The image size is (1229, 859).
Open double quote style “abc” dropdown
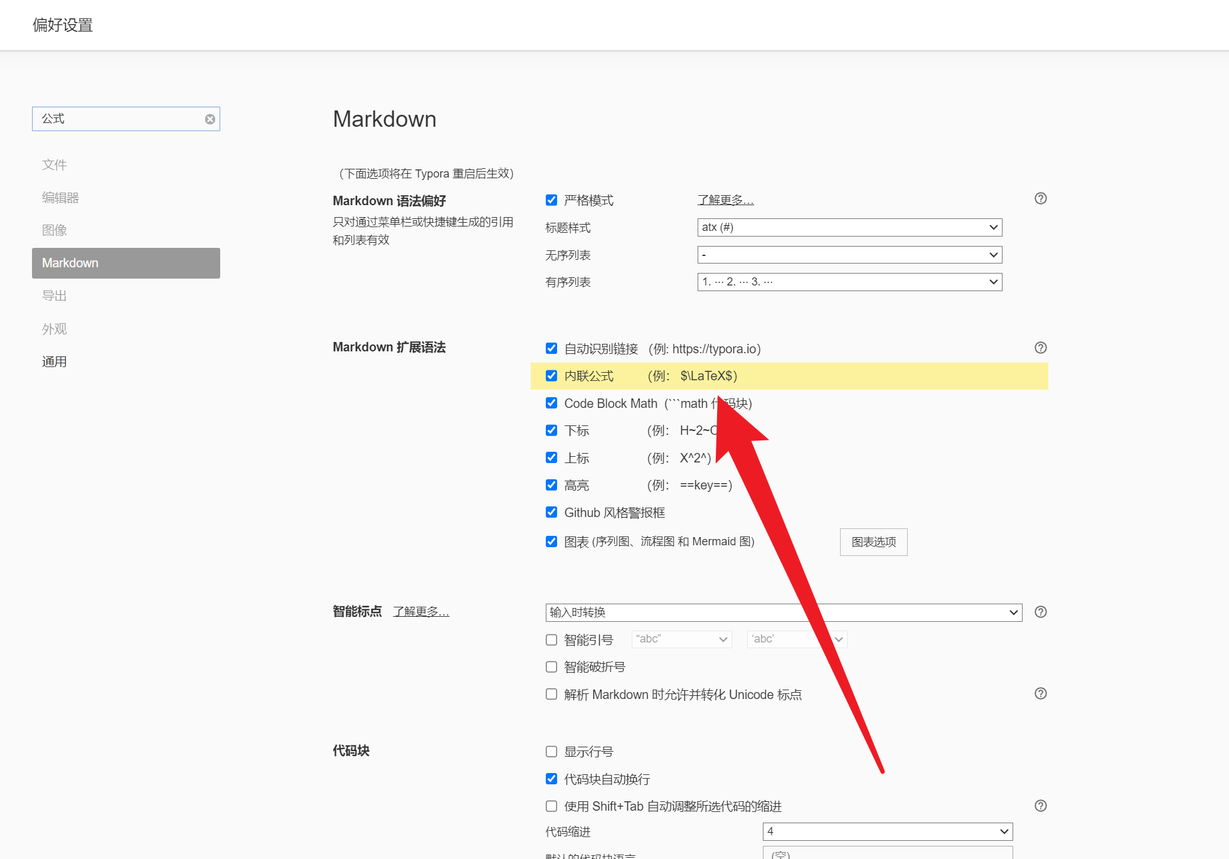click(x=682, y=639)
